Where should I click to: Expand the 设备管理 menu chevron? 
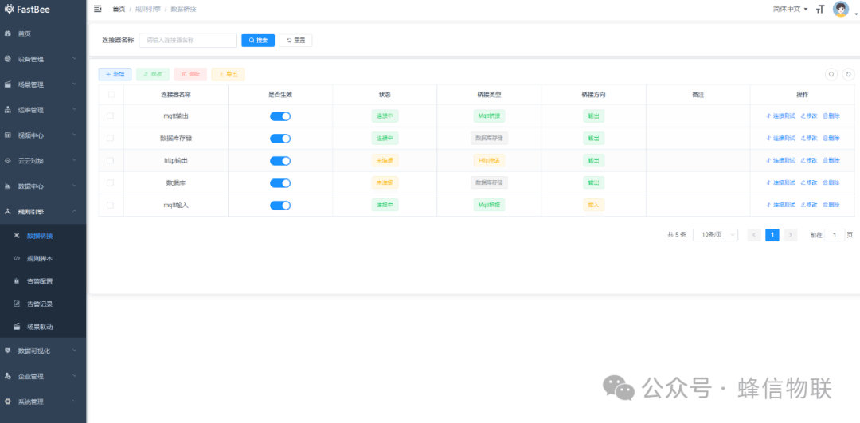(75, 58)
